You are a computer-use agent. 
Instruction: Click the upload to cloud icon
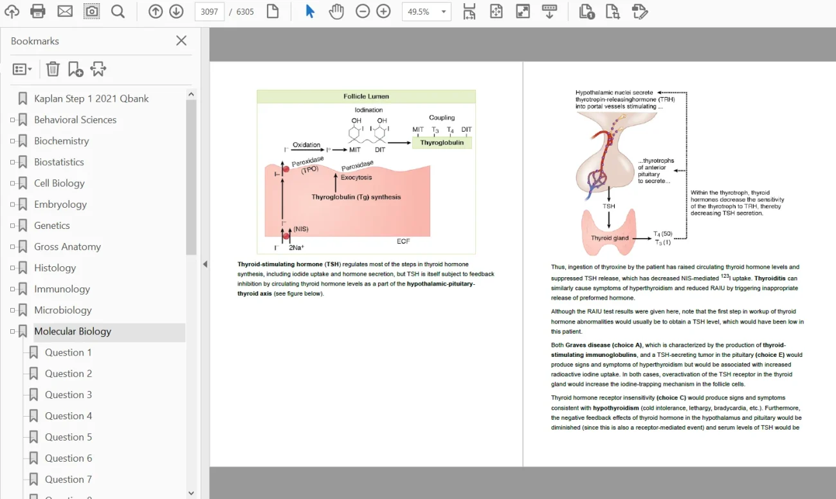[x=12, y=12]
